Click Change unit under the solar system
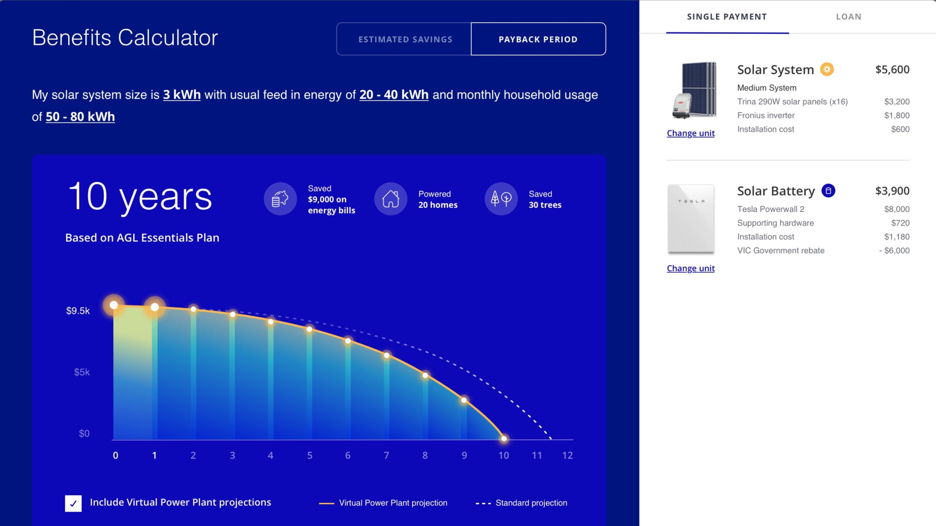Viewport: 936px width, 526px height. [690, 133]
